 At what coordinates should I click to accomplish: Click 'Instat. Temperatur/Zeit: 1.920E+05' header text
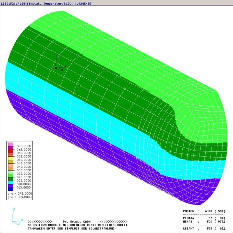coord(60,3)
